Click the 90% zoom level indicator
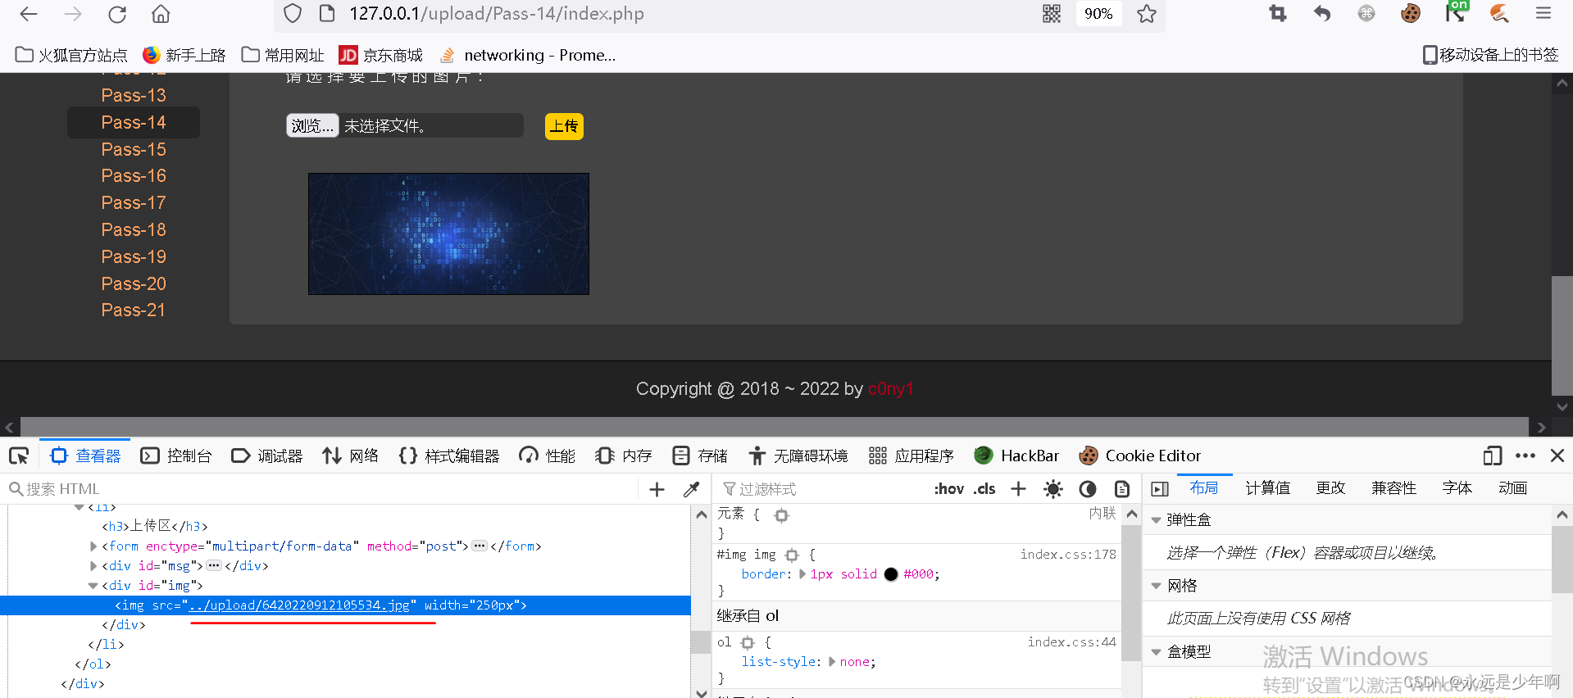 click(1098, 14)
